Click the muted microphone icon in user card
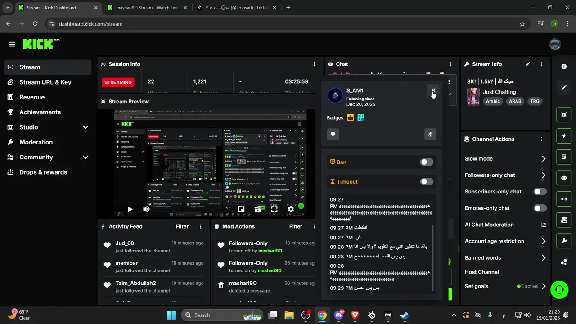576x324 pixels. (x=430, y=134)
